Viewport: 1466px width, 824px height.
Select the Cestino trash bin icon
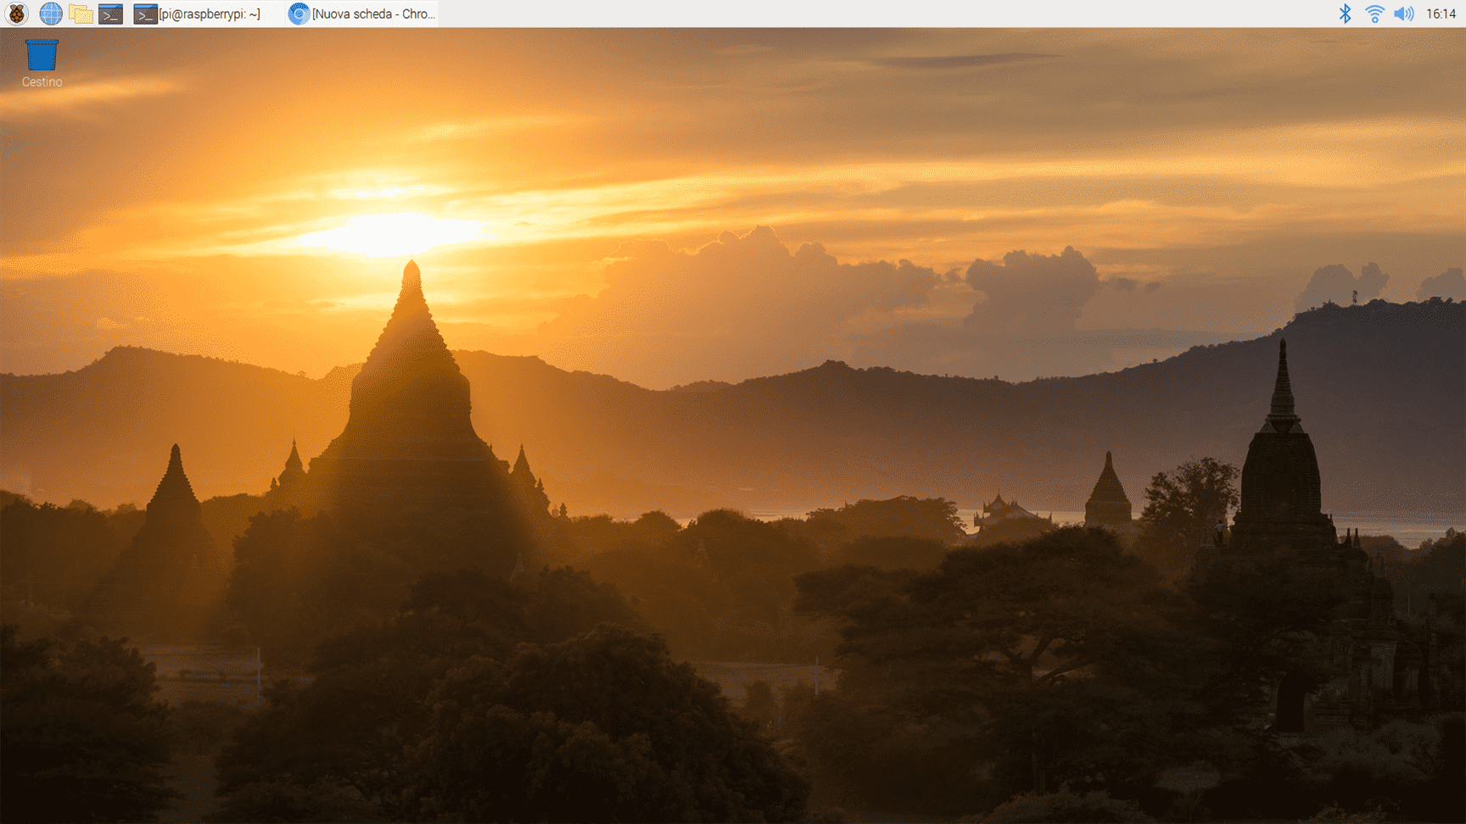pos(42,55)
